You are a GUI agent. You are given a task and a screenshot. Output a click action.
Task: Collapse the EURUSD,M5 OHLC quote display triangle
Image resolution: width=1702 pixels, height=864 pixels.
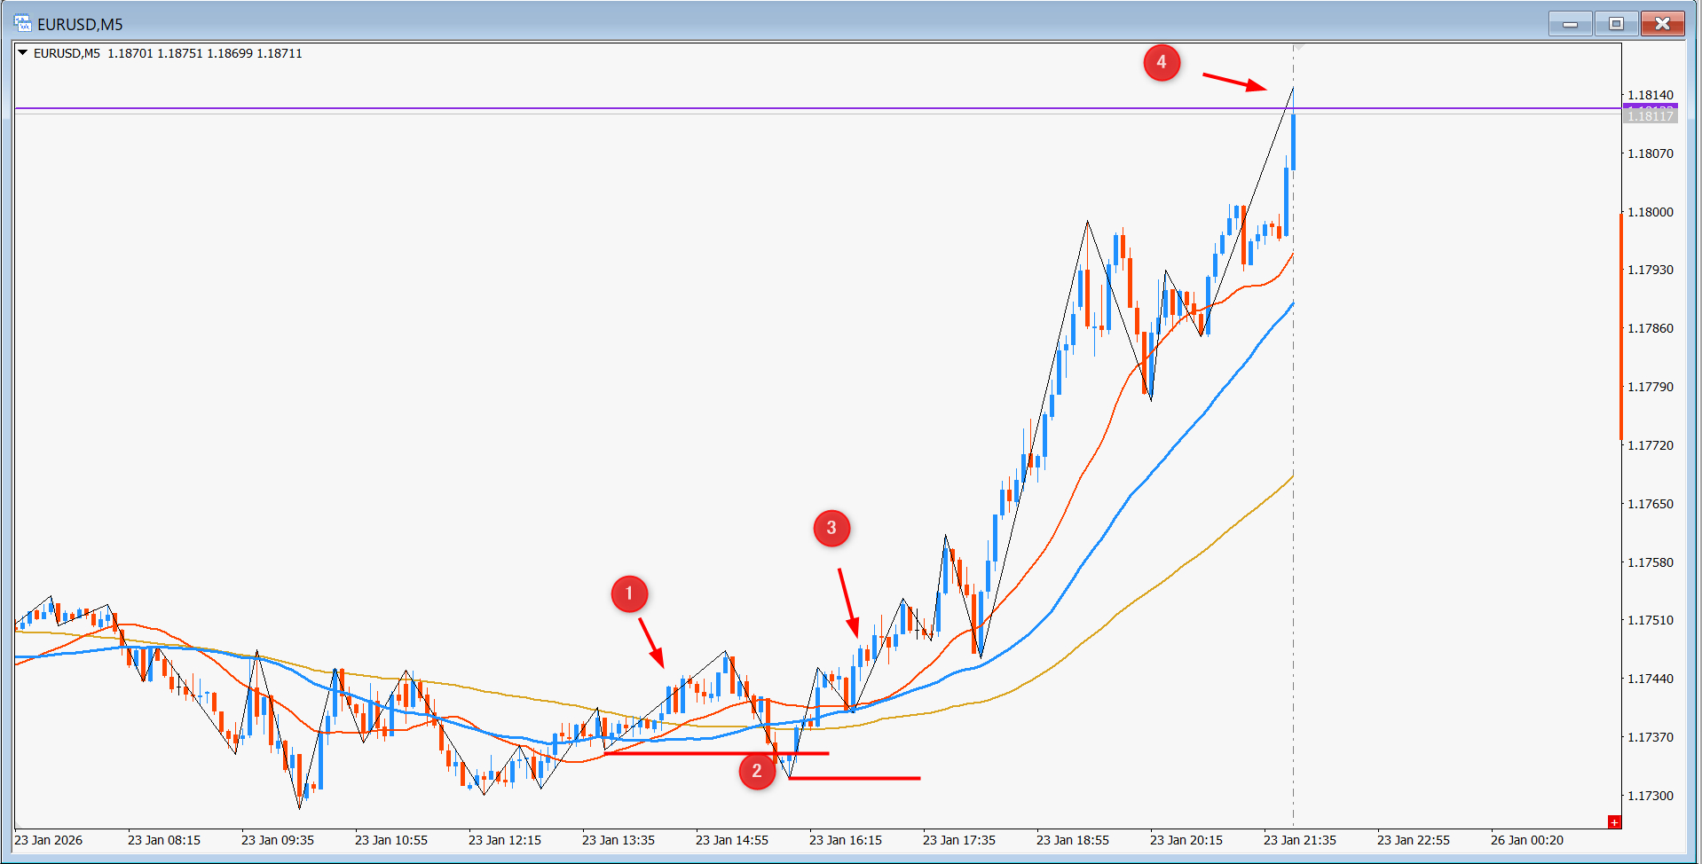[24, 52]
